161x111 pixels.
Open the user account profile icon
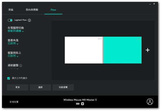point(150,102)
